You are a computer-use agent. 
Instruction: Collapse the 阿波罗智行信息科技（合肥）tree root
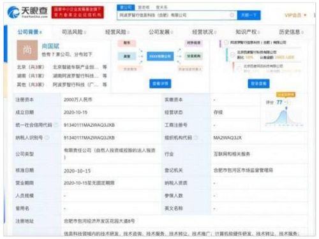226,43
